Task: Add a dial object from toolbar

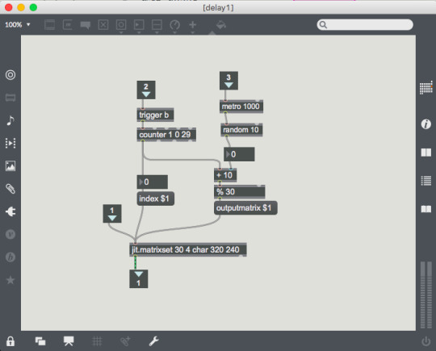Action: [x=174, y=25]
